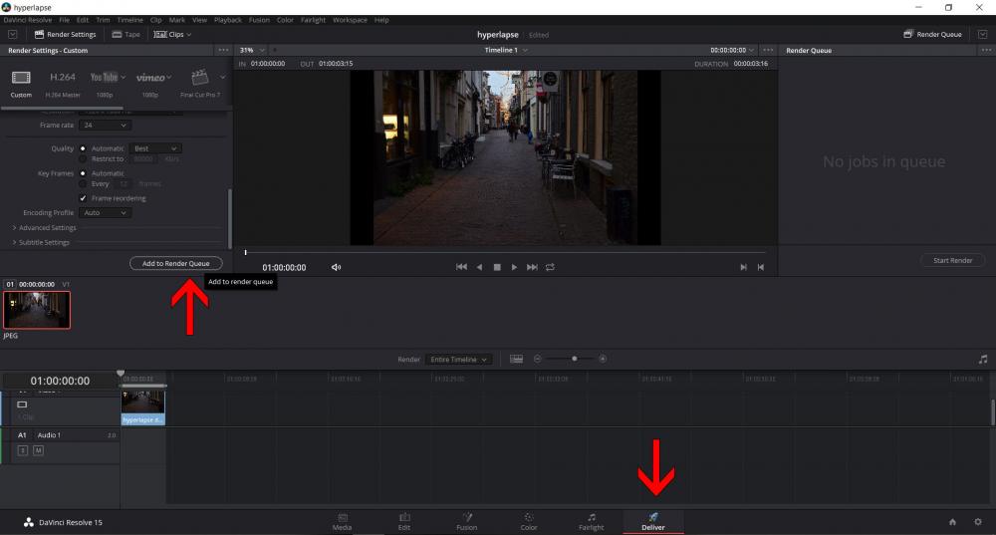The image size is (996, 535).
Task: Toggle the Clips view button
Action: tap(172, 34)
